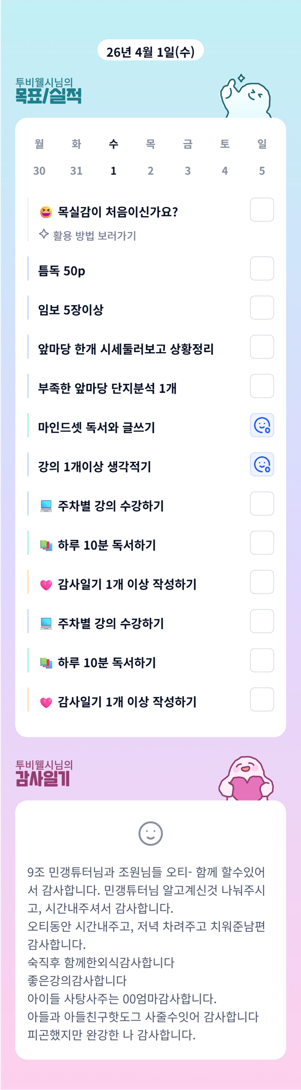This screenshot has width=301, height=1090.
Task: Click the sparkle icon beside 활용 방법 보러가기
Action: [x=44, y=234]
